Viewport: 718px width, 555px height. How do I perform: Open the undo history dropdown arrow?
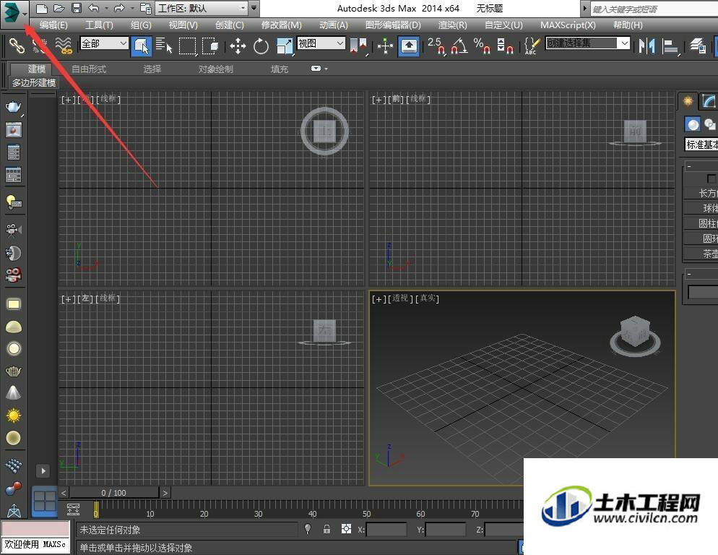click(107, 8)
